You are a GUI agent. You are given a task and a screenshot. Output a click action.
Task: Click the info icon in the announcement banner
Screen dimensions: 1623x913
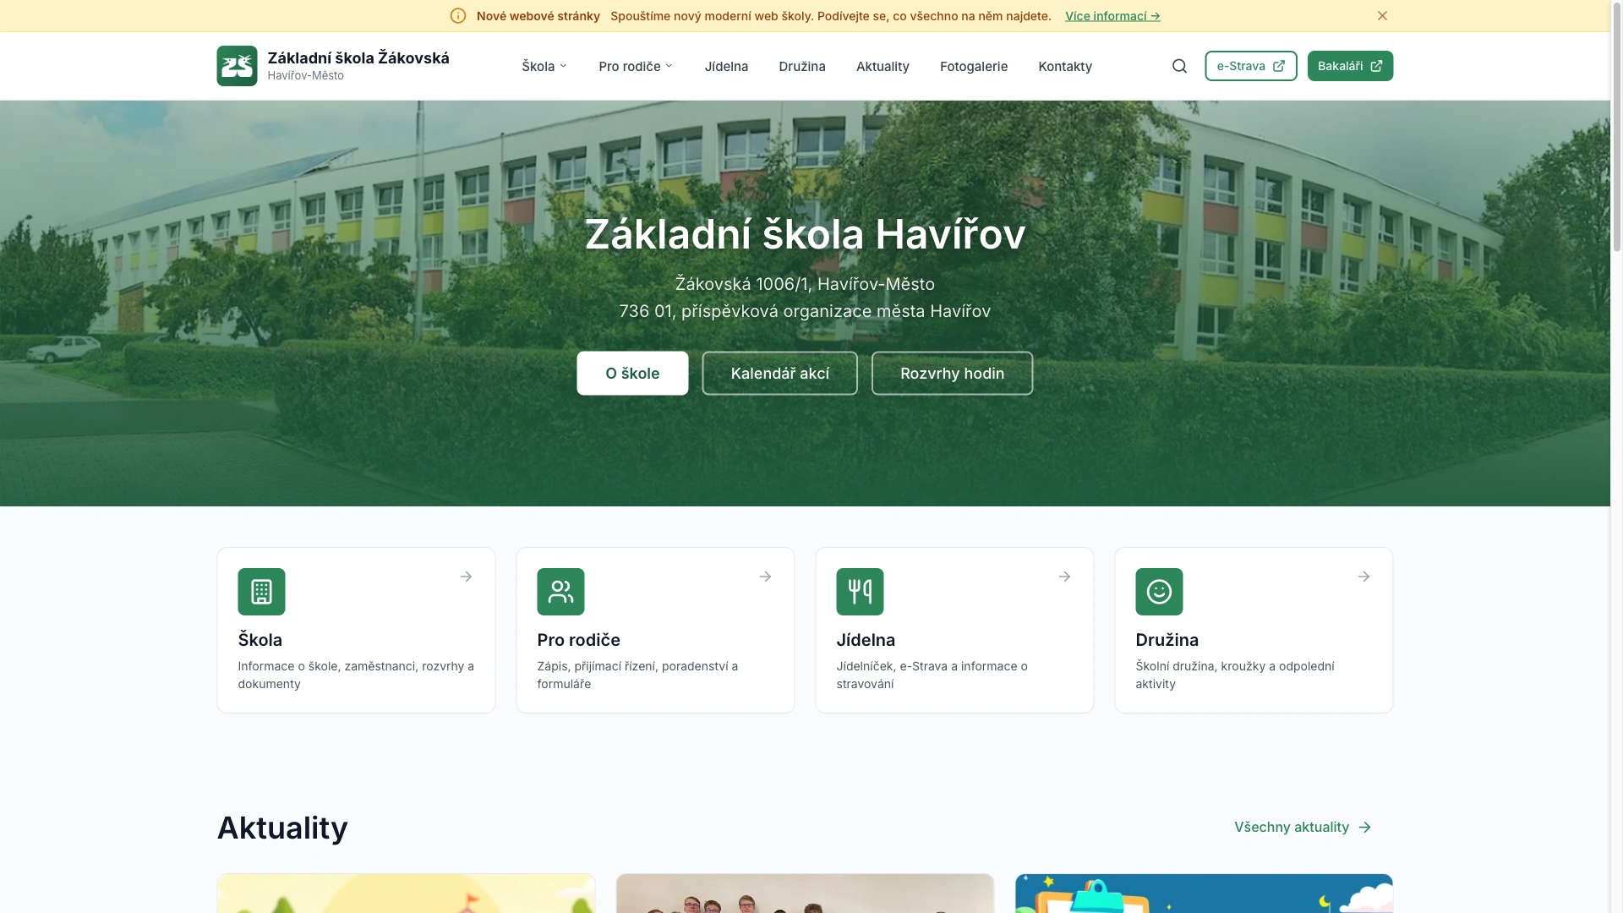(457, 15)
